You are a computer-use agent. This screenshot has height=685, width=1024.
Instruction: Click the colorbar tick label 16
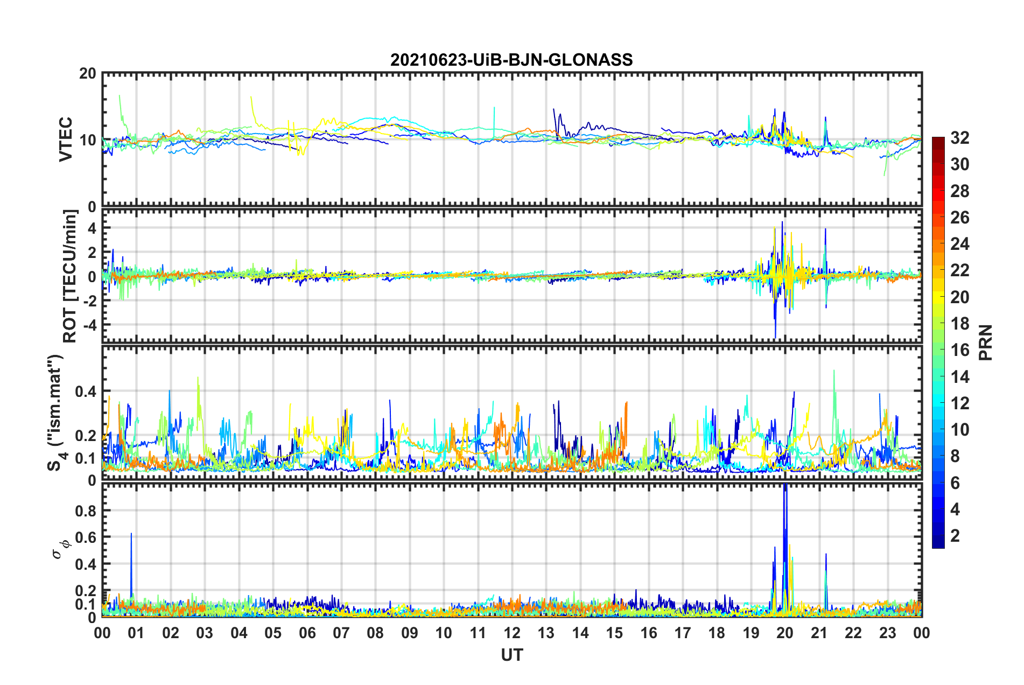[x=960, y=350]
